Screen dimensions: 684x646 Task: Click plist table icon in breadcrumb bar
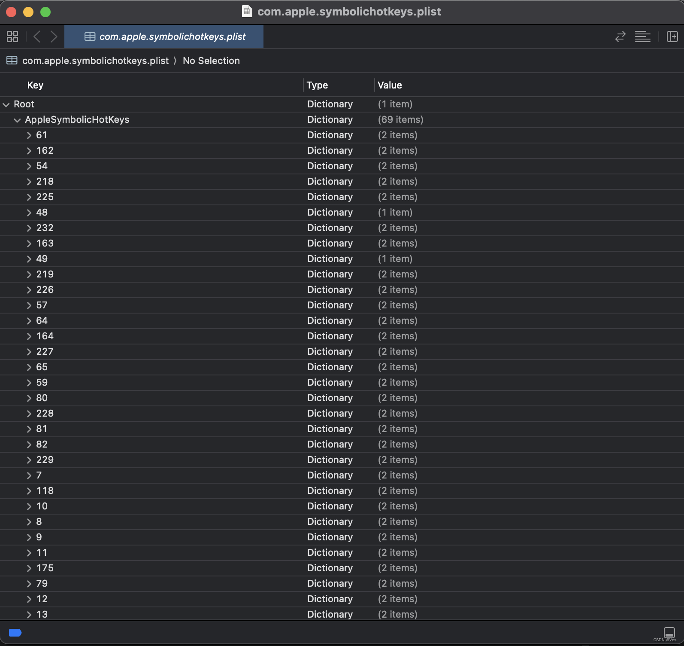pos(12,61)
